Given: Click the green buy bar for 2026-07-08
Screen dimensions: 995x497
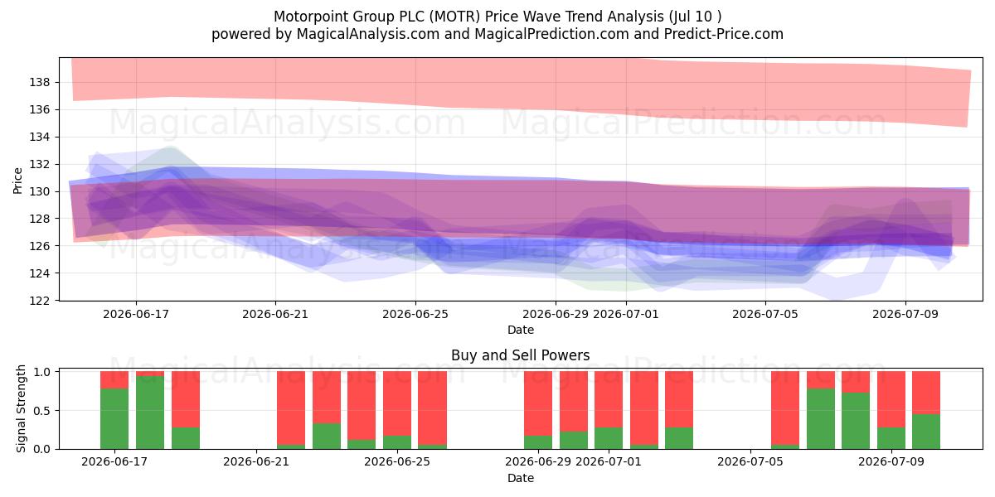Looking at the screenshot, I should coord(856,421).
